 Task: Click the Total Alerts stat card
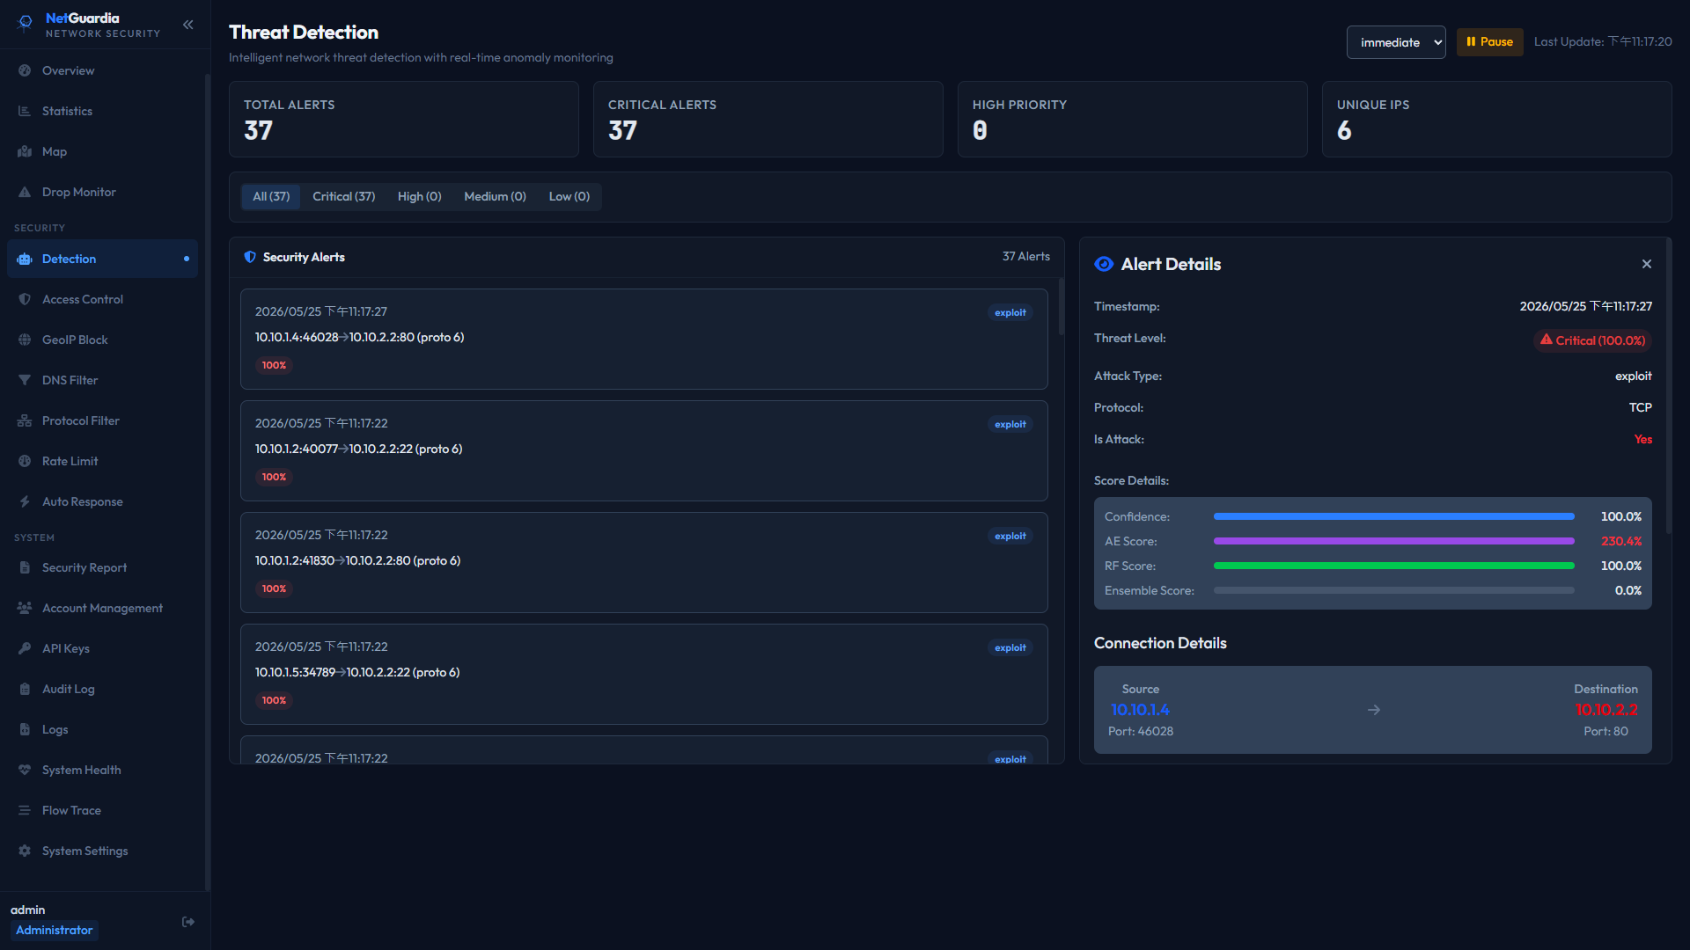tap(404, 120)
